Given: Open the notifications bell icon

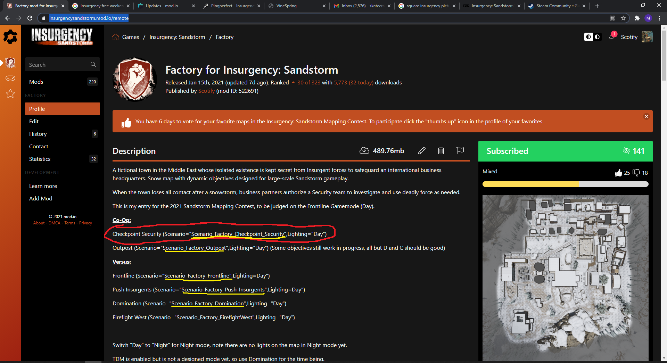Looking at the screenshot, I should 611,37.
